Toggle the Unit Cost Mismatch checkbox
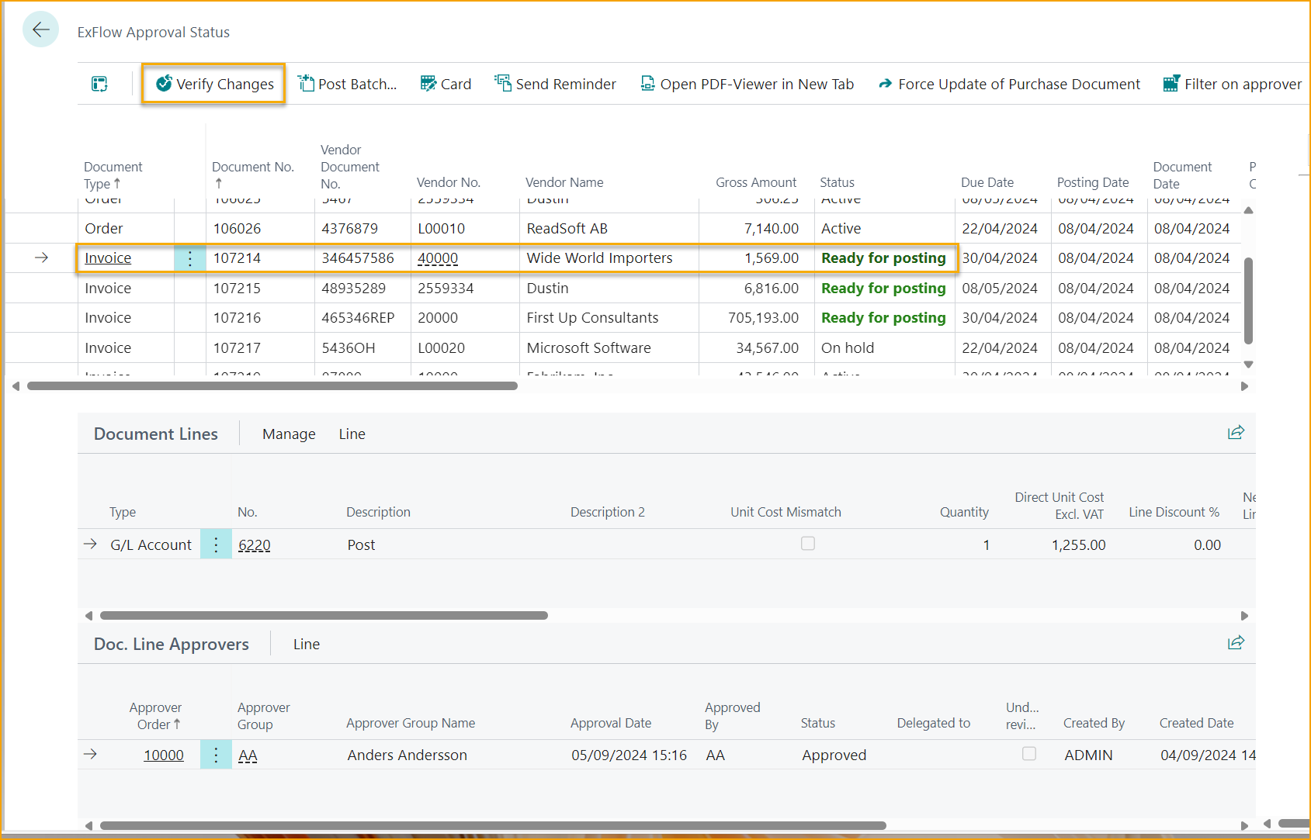1311x840 pixels. point(808,544)
